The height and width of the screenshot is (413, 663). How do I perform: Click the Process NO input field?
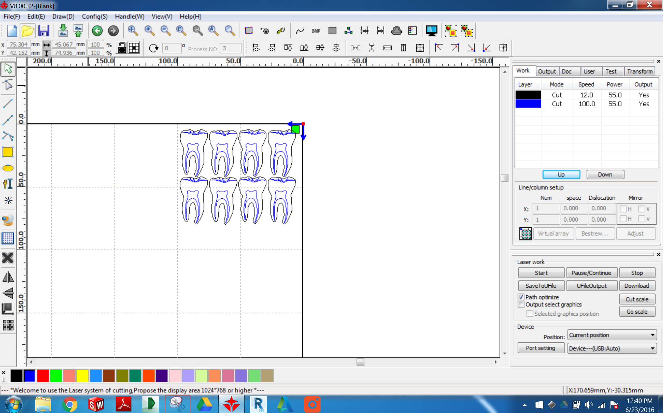(x=230, y=48)
